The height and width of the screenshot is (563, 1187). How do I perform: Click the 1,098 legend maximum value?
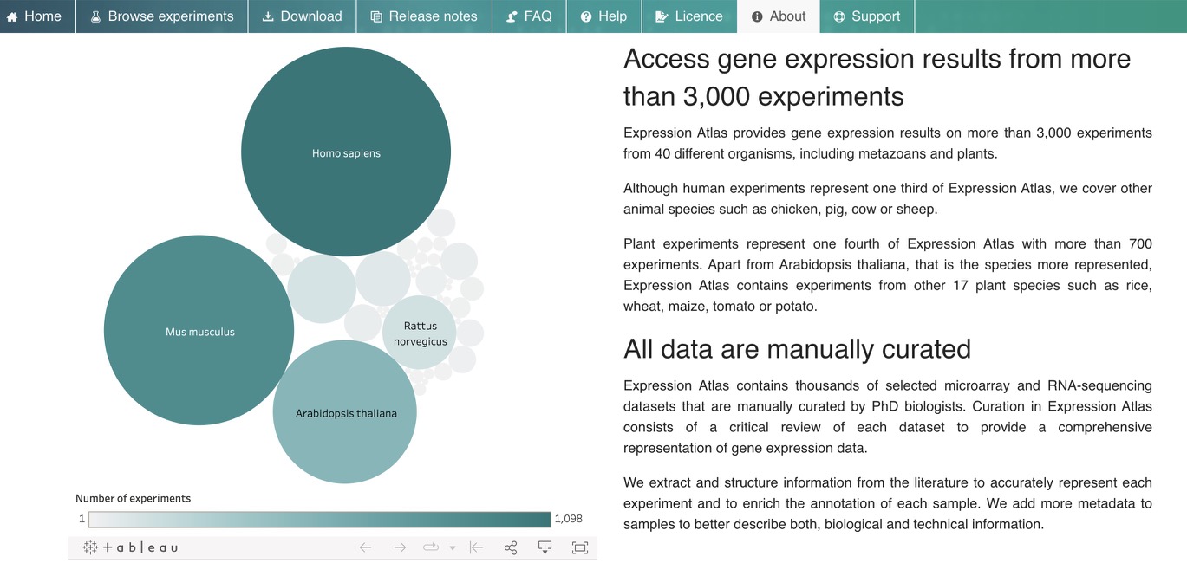point(569,519)
